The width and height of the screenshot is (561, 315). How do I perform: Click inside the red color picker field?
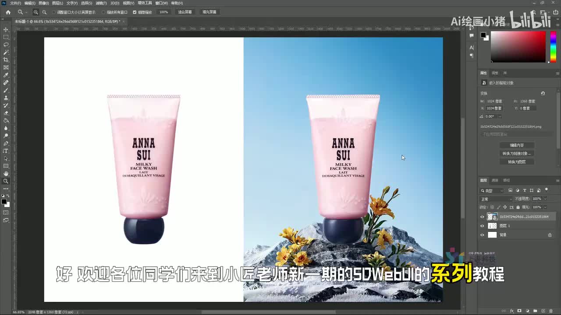(x=518, y=47)
